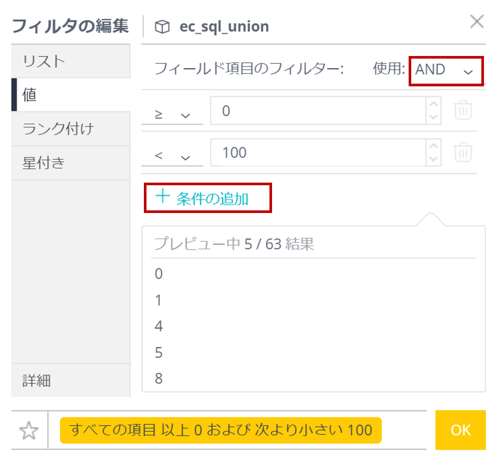Decrease the 0 value with down arrow
This screenshot has height=460, width=496.
coord(433,117)
